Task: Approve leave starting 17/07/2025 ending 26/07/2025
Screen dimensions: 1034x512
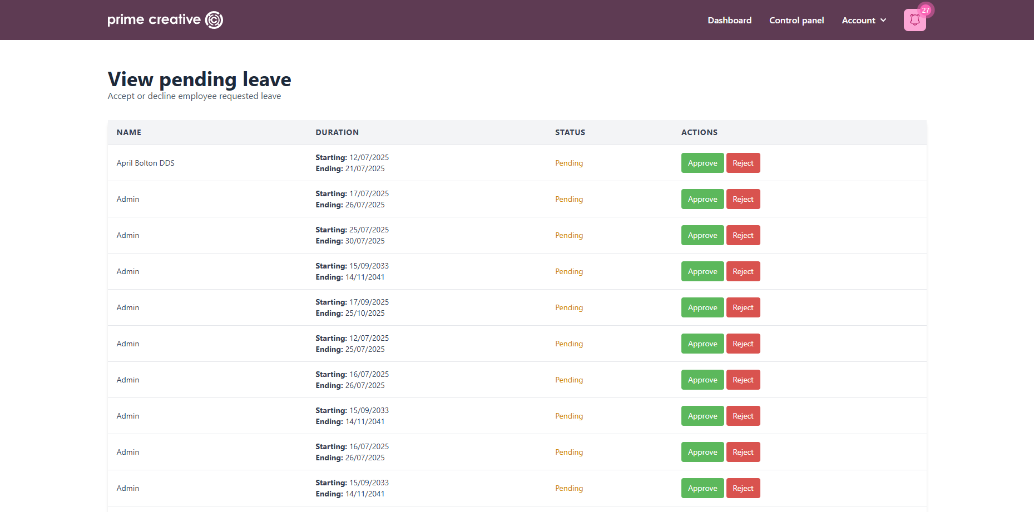Action: [702, 199]
